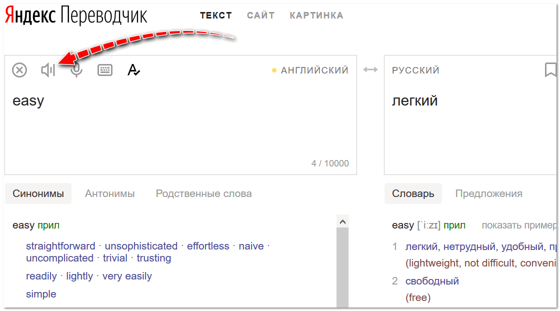
Task: Switch to the КАРТИНКА tab
Action: click(316, 15)
